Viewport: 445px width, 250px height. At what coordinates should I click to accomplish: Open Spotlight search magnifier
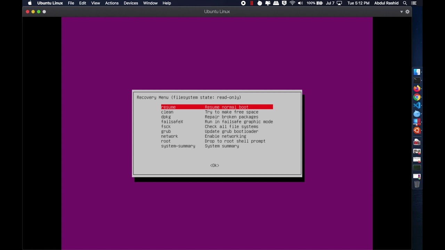pyautogui.click(x=405, y=3)
